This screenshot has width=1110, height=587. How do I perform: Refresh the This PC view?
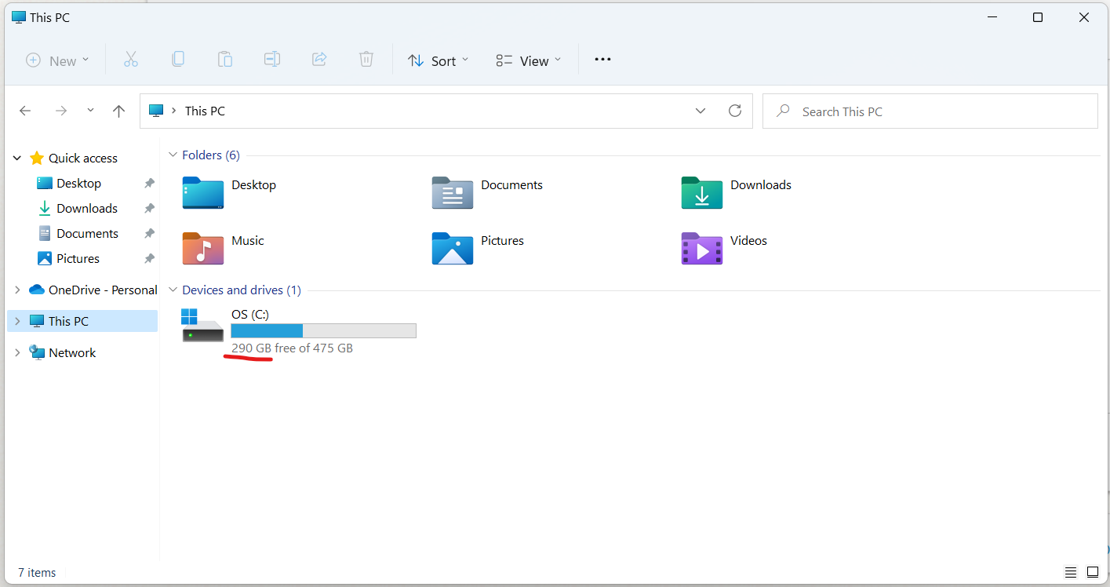click(x=735, y=111)
